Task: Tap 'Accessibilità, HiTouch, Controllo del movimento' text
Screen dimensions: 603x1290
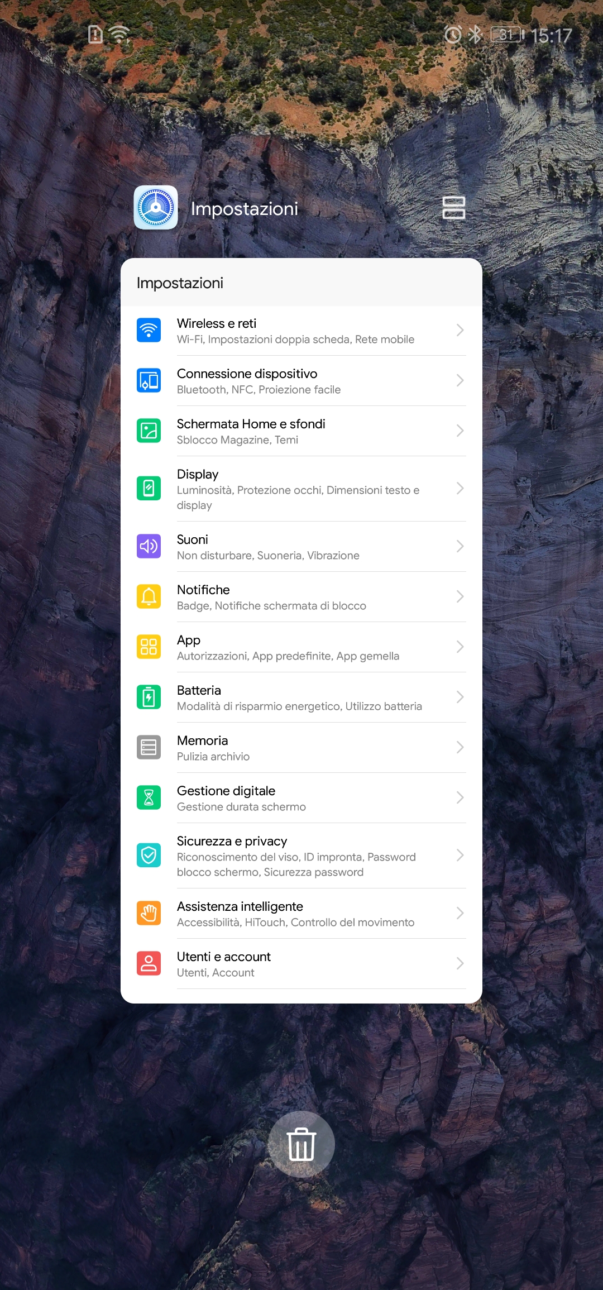Action: pos(295,923)
